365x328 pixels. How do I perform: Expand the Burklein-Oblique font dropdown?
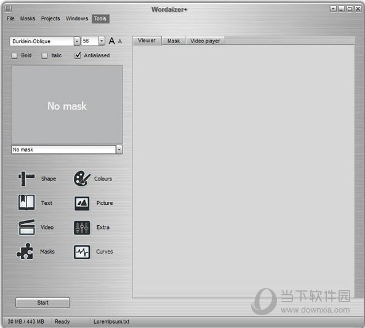(x=77, y=41)
